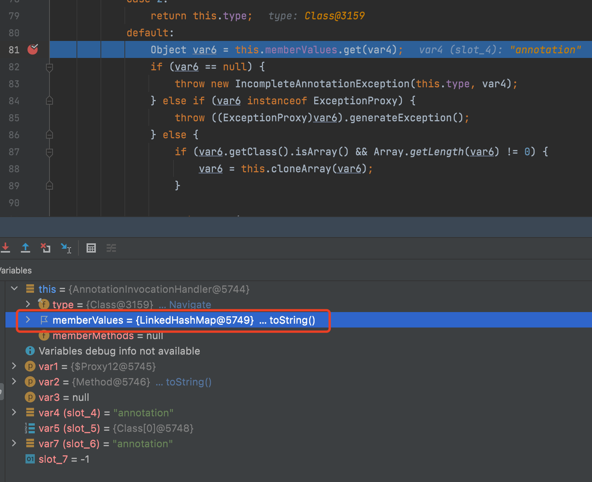Click the toString() link for memberValues

pos(292,320)
